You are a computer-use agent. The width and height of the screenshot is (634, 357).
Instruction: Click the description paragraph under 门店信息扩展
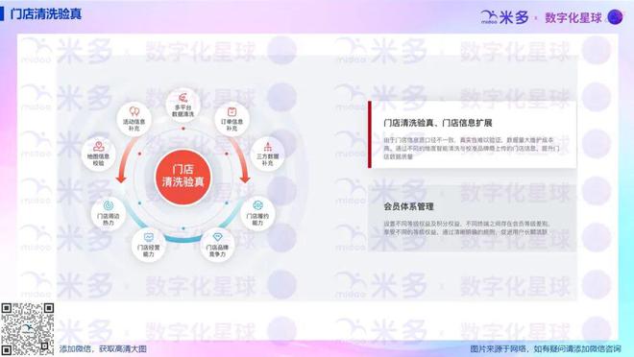coord(472,148)
